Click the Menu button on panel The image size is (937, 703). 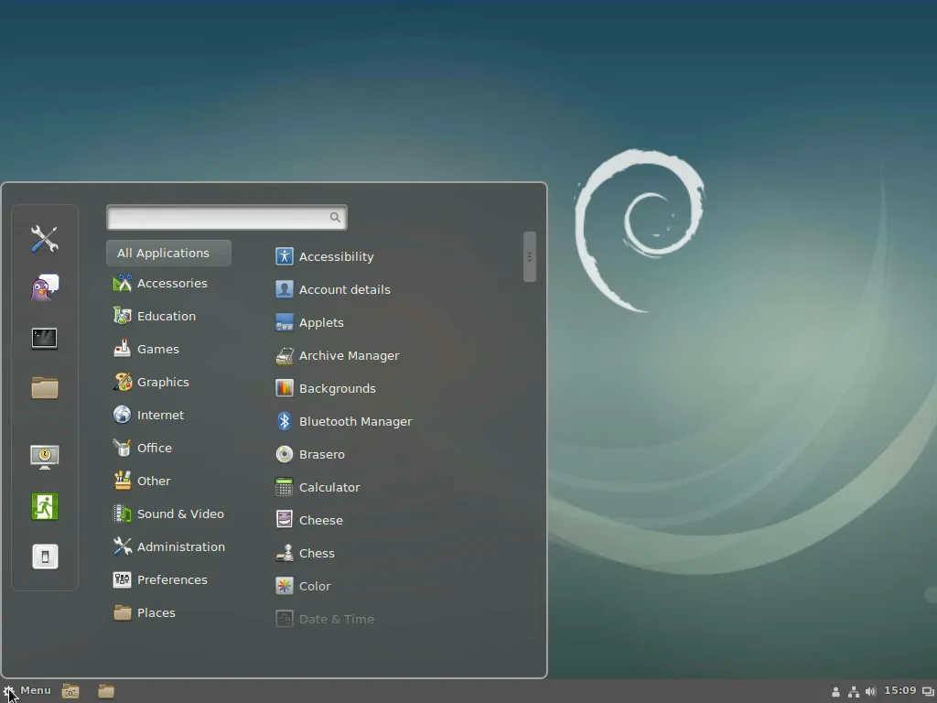tap(27, 690)
